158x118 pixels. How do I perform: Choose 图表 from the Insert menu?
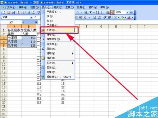[x=58, y=30]
